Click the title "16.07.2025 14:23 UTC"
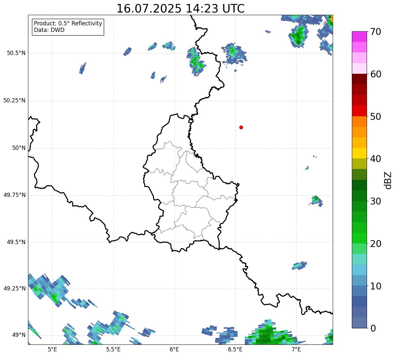This screenshot has height=356, width=396. pyautogui.click(x=181, y=9)
